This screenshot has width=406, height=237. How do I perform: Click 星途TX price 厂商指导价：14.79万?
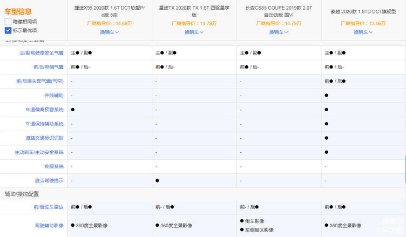(x=194, y=23)
